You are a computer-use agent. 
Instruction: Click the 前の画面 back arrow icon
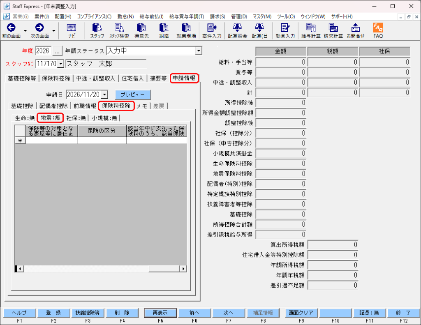click(11, 28)
